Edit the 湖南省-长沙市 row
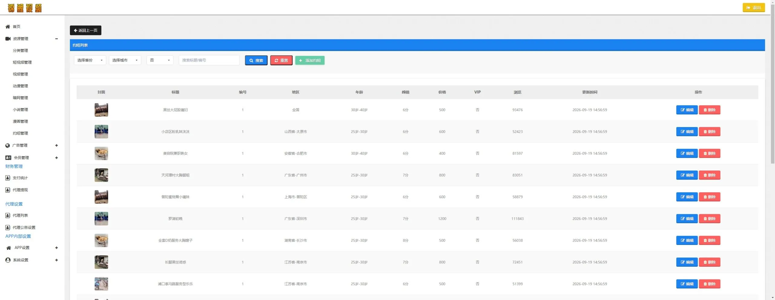The width and height of the screenshot is (775, 300). pyautogui.click(x=687, y=240)
